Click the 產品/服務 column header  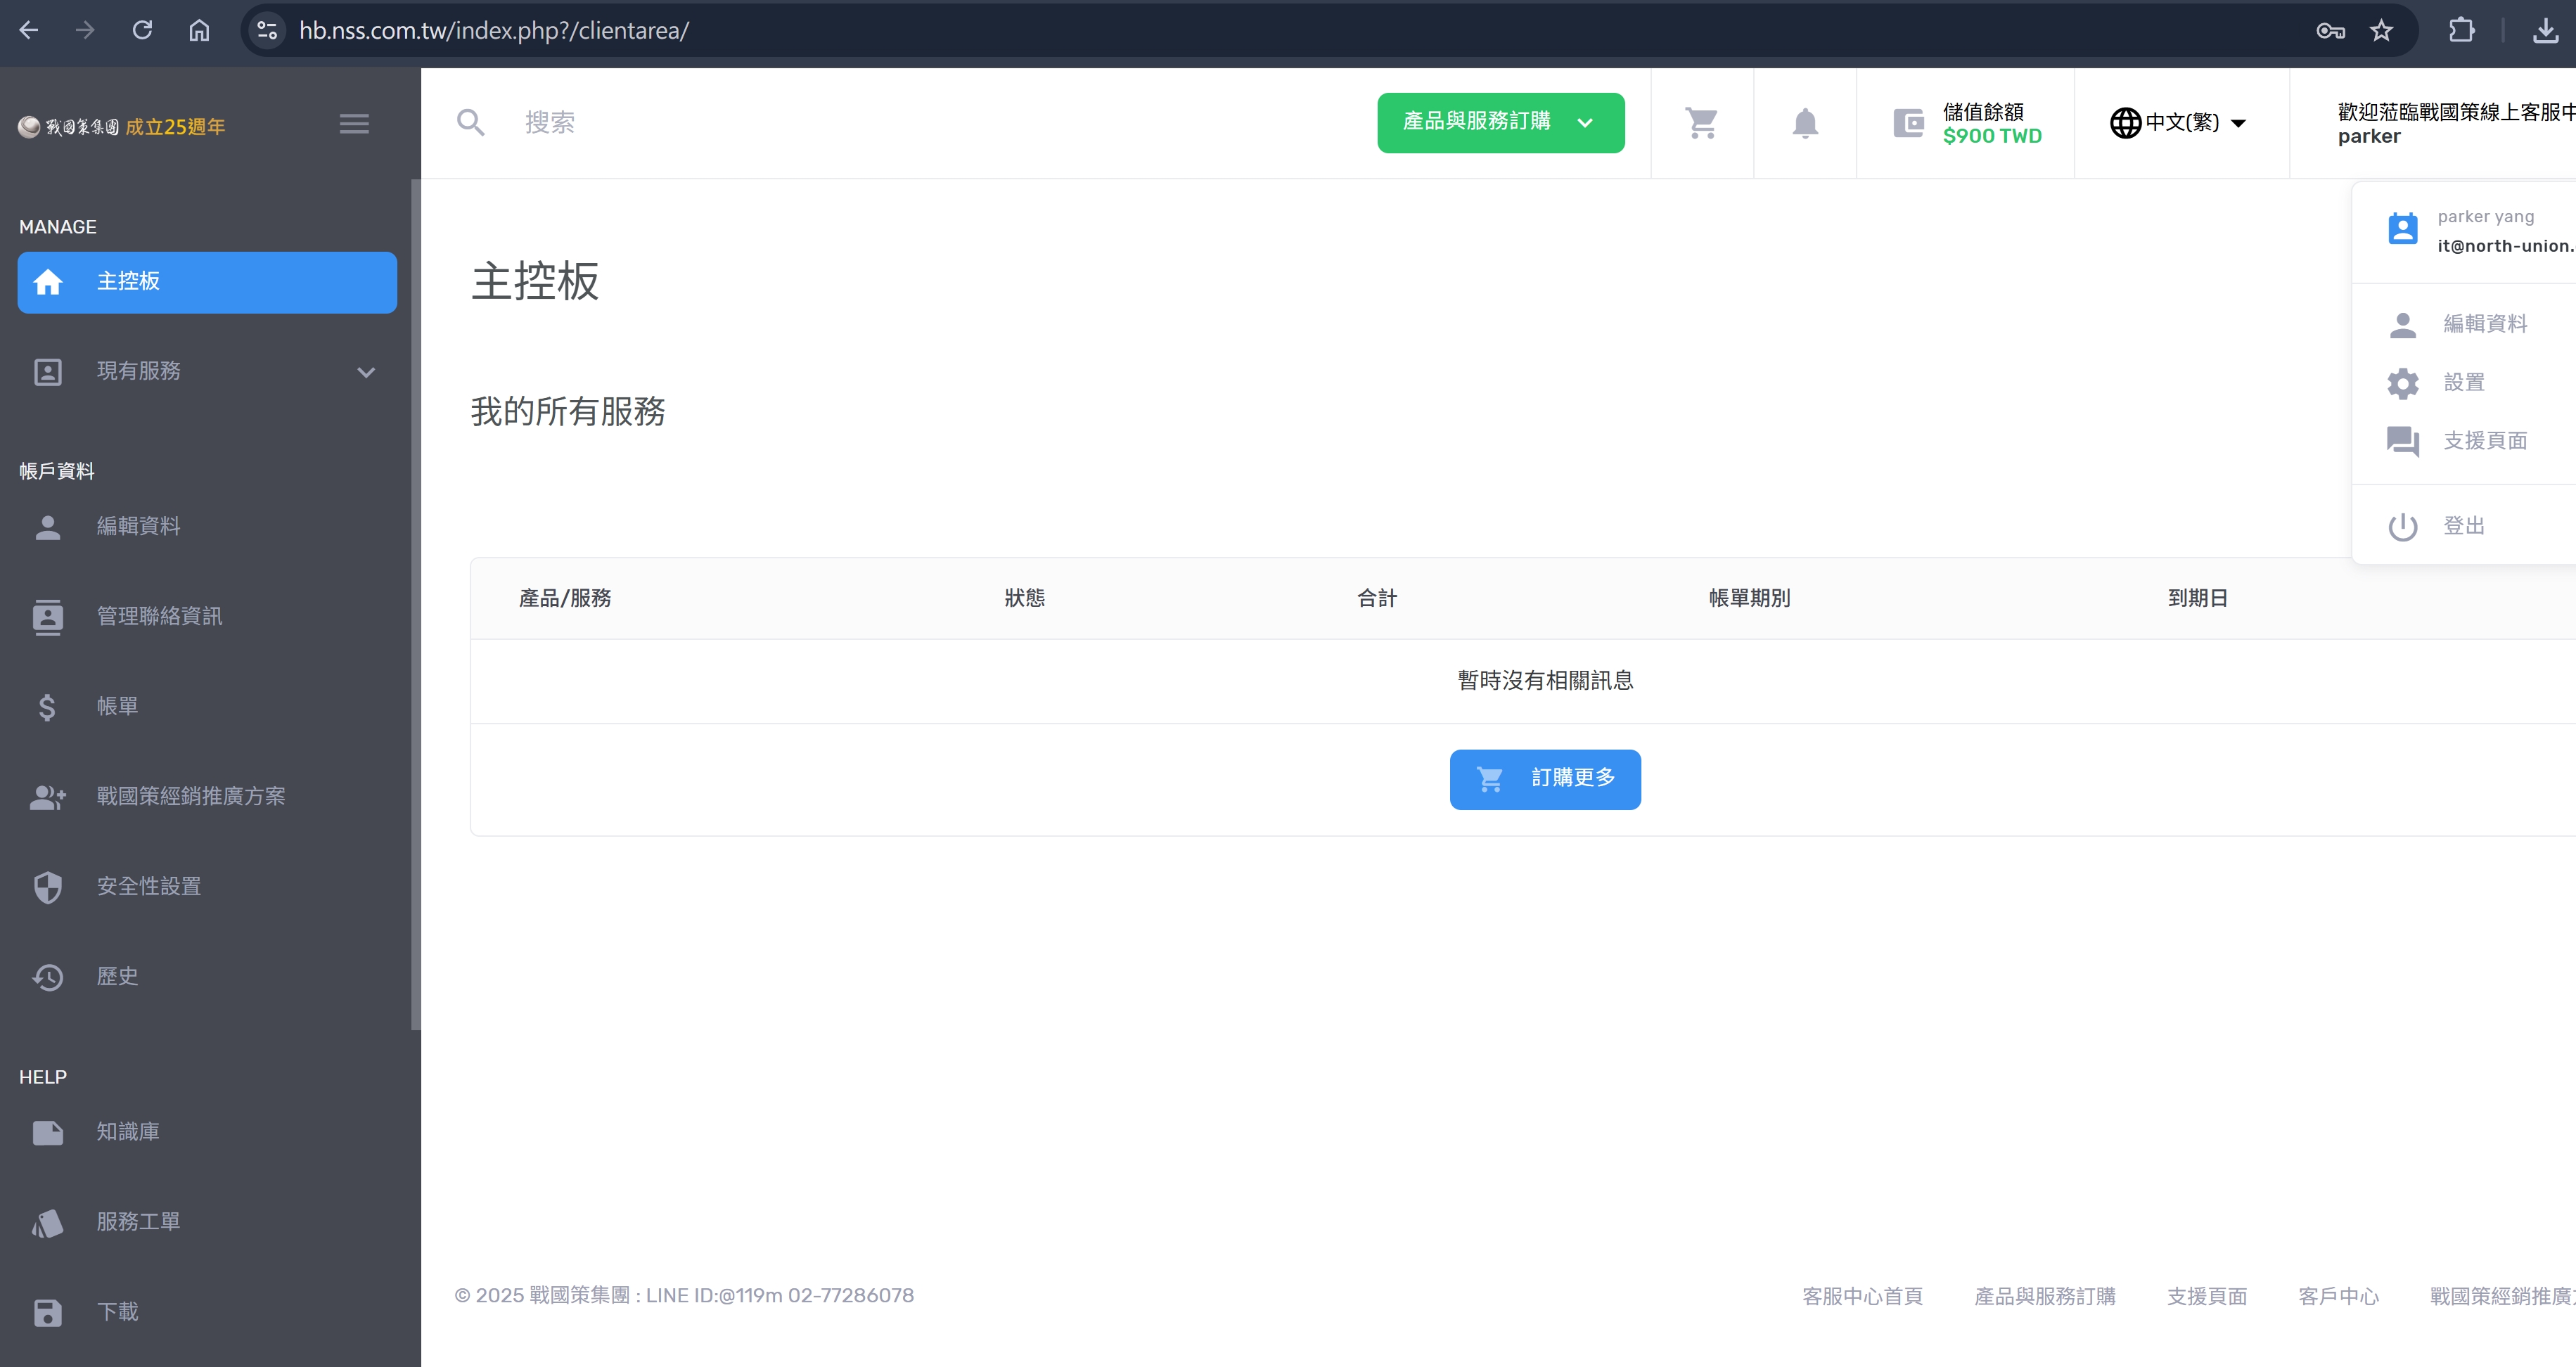pos(565,598)
